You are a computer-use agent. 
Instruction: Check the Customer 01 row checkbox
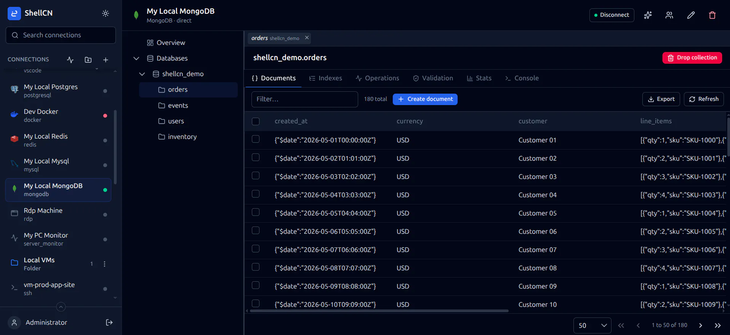pyautogui.click(x=256, y=139)
